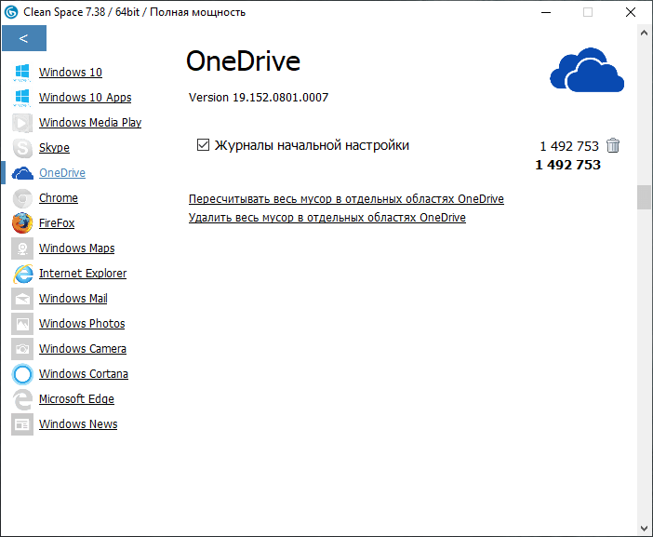Close the Clean Space window
The width and height of the screenshot is (653, 537).
pyautogui.click(x=631, y=12)
